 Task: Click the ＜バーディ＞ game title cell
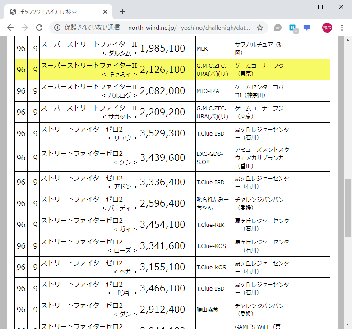[89, 203]
